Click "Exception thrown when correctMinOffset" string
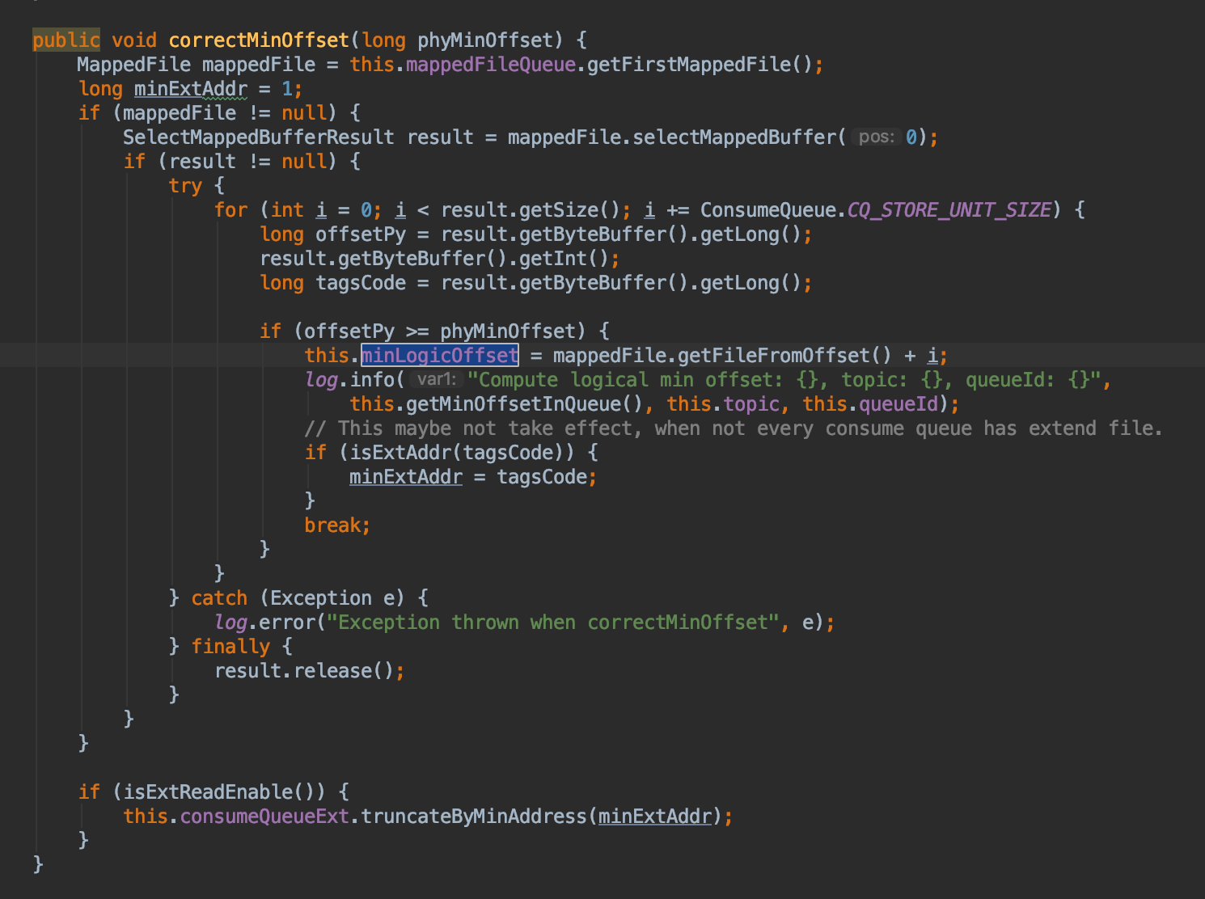 point(552,623)
